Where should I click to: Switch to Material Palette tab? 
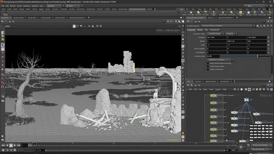tap(210, 81)
